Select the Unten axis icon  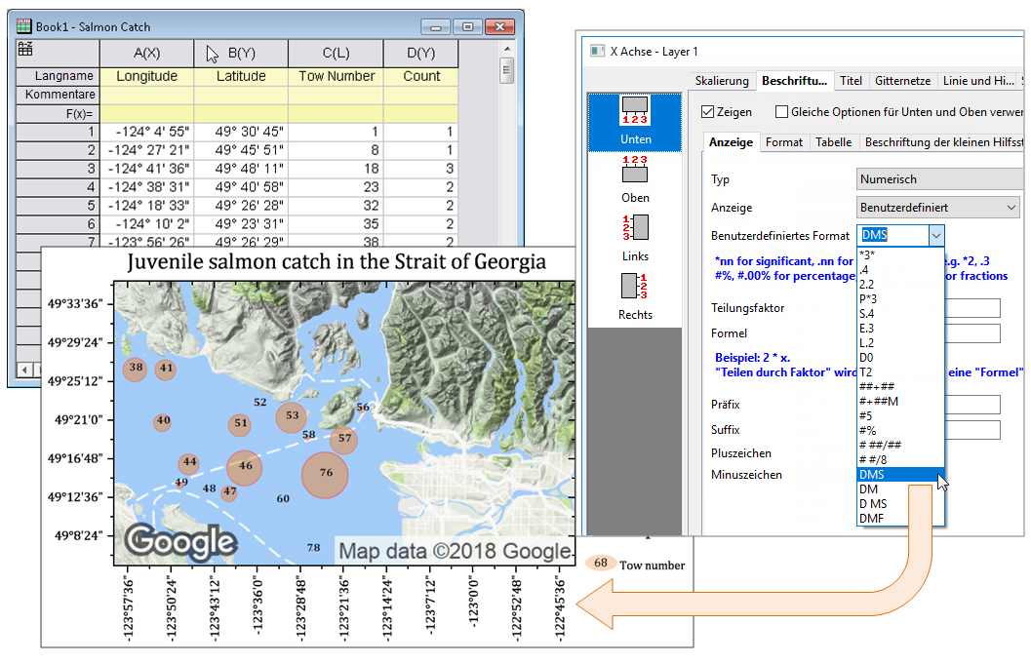[635, 122]
